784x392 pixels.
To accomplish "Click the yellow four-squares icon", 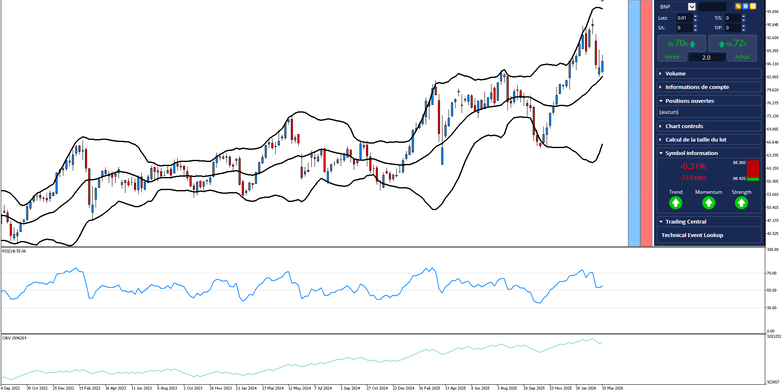I will pos(753,6).
